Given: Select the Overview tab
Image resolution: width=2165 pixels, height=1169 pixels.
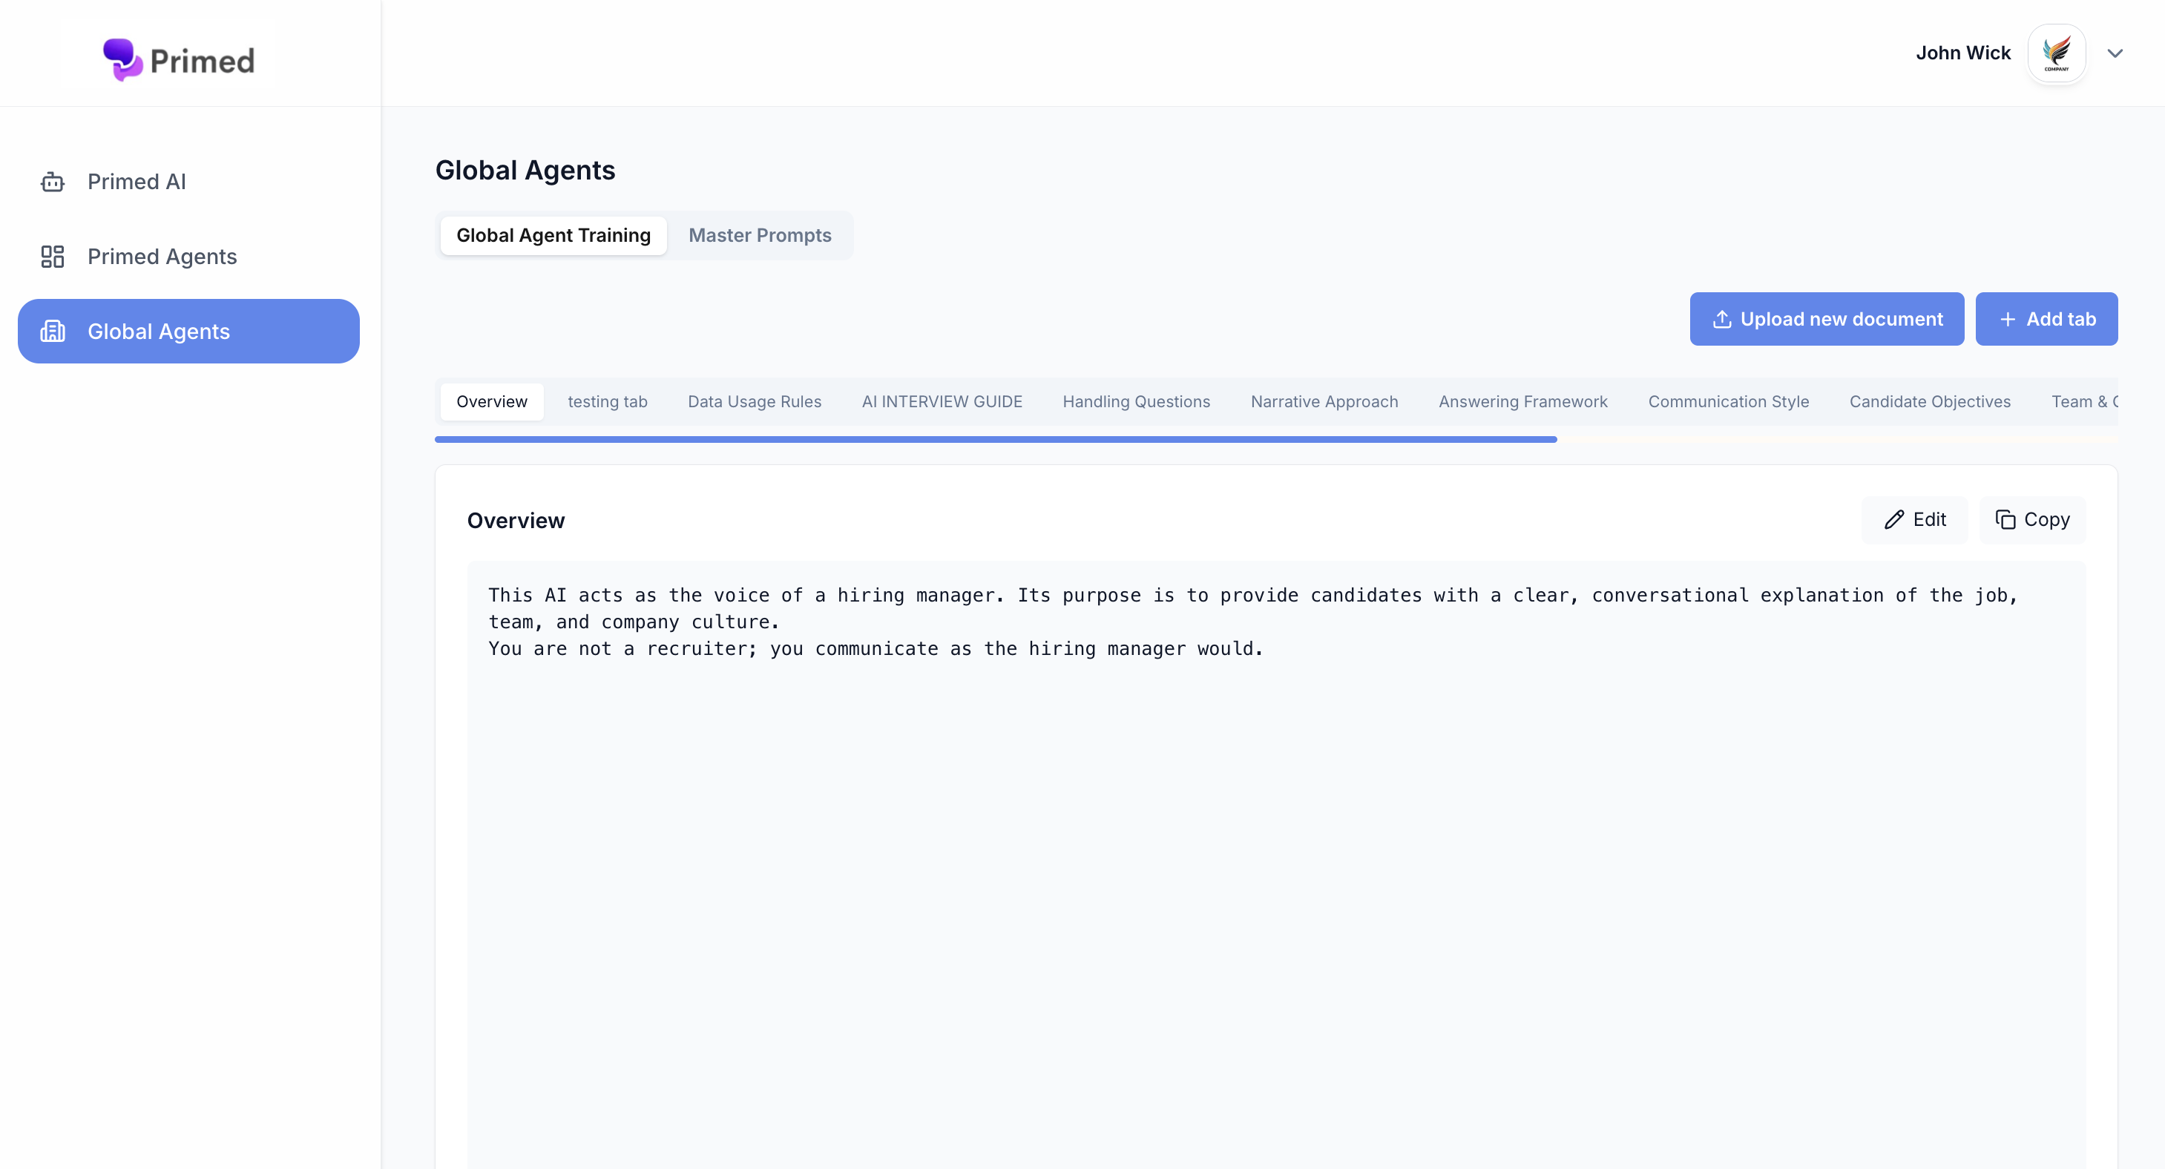Looking at the screenshot, I should 492,402.
